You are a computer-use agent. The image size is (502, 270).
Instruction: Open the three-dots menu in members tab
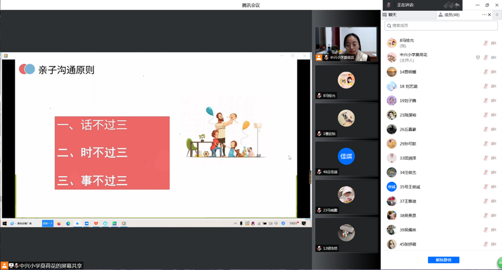tap(484, 15)
